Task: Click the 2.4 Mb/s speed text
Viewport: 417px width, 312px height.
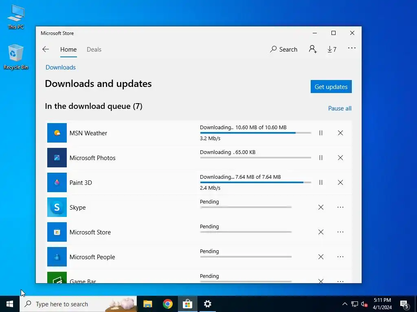Action: click(210, 188)
